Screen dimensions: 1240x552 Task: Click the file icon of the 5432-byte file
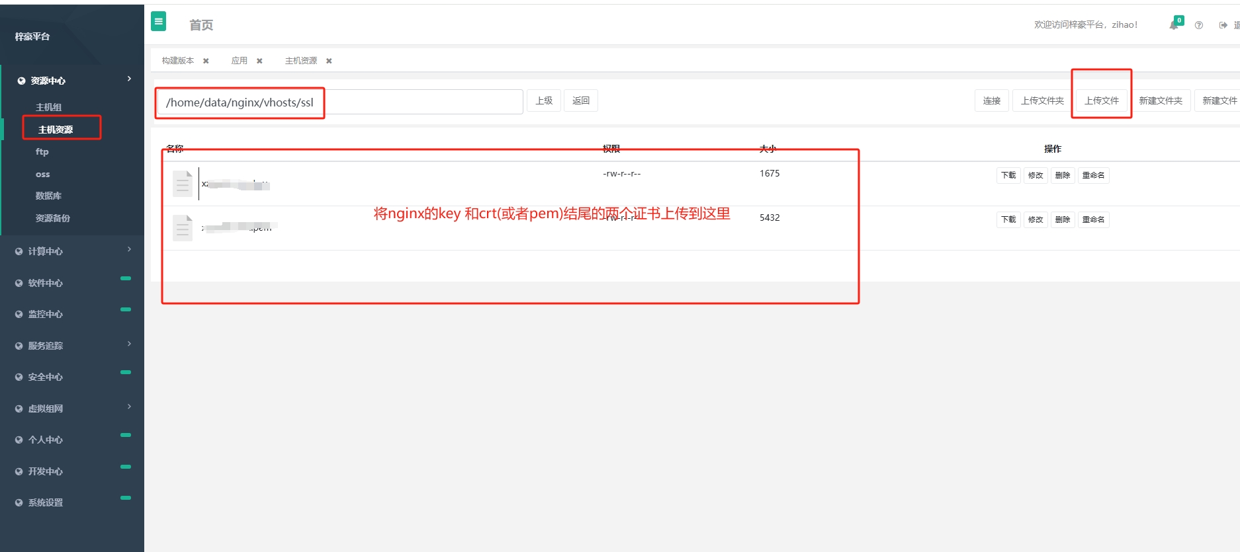[183, 228]
